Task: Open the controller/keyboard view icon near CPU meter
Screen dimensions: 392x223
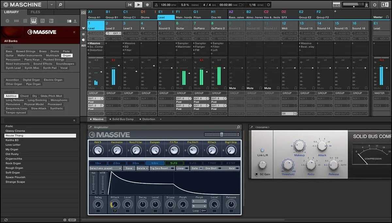Action: tap(336, 5)
